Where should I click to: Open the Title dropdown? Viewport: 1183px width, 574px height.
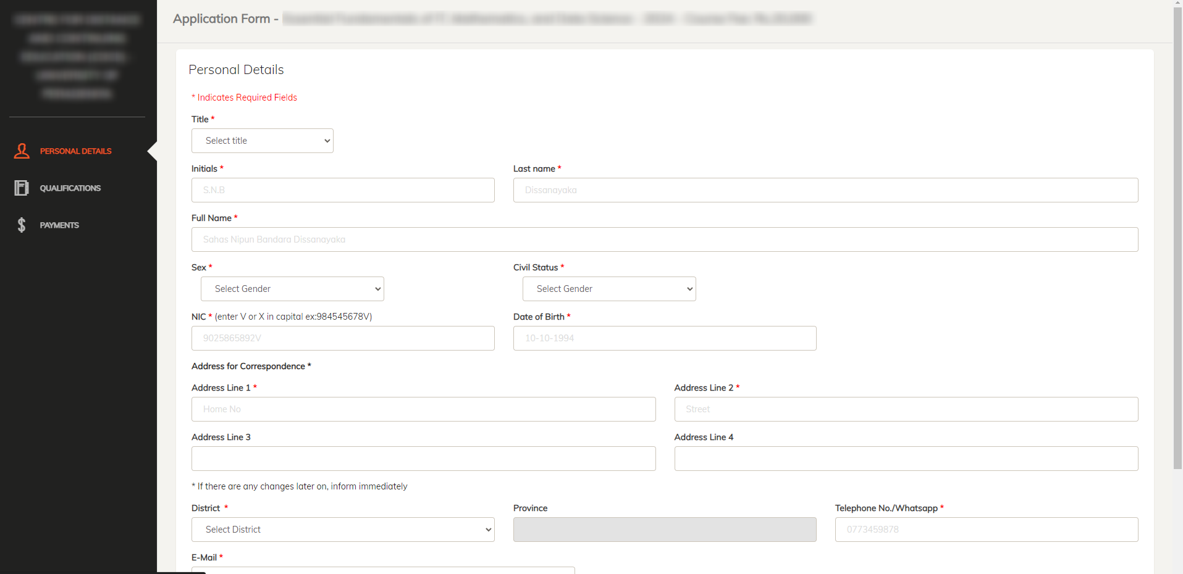tap(262, 140)
